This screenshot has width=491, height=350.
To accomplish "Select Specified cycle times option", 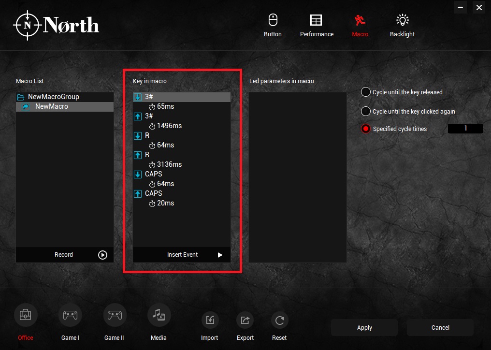I will pos(365,129).
